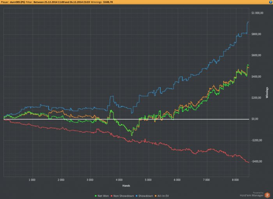Toggle the Showdown legend entry

click(x=144, y=196)
